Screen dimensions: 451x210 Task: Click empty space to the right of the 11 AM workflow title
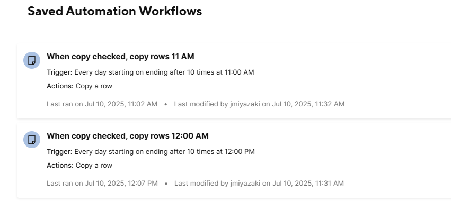316,57
